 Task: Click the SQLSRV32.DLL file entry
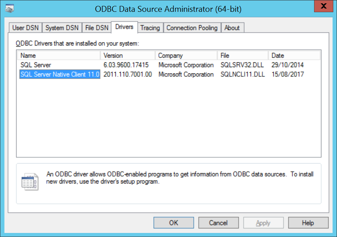(x=243, y=65)
